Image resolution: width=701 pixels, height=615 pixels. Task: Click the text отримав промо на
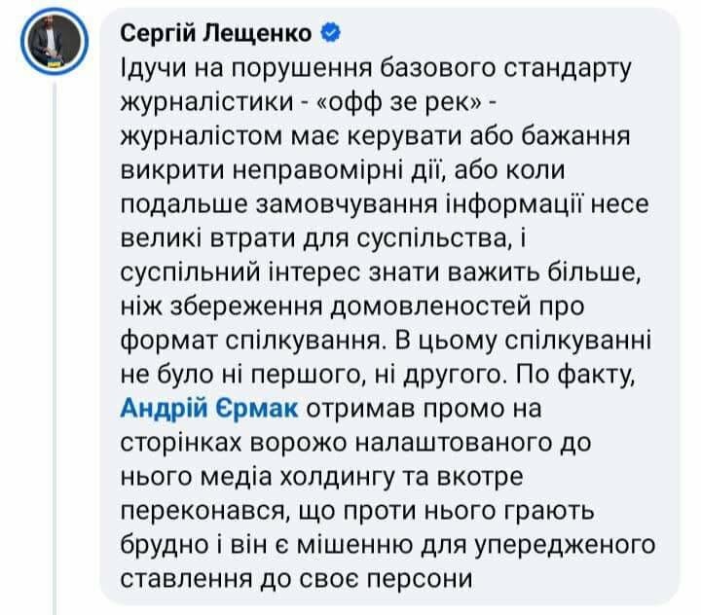[x=424, y=409]
